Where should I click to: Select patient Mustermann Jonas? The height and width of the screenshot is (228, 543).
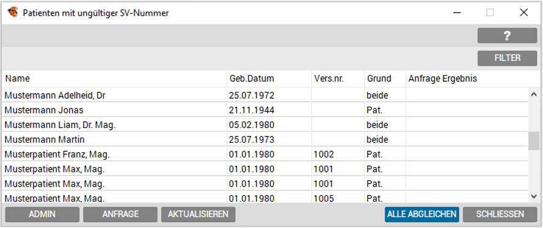click(x=265, y=110)
